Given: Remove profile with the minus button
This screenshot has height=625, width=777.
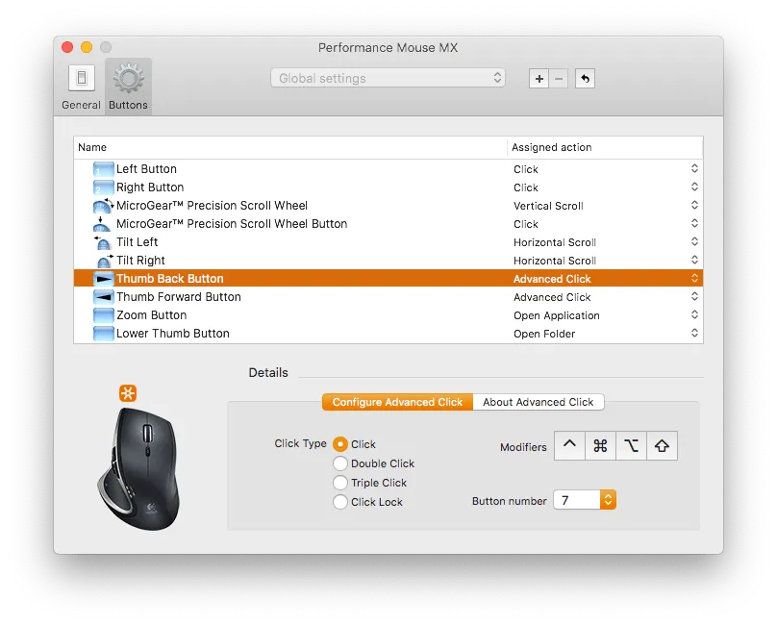Looking at the screenshot, I should [559, 78].
